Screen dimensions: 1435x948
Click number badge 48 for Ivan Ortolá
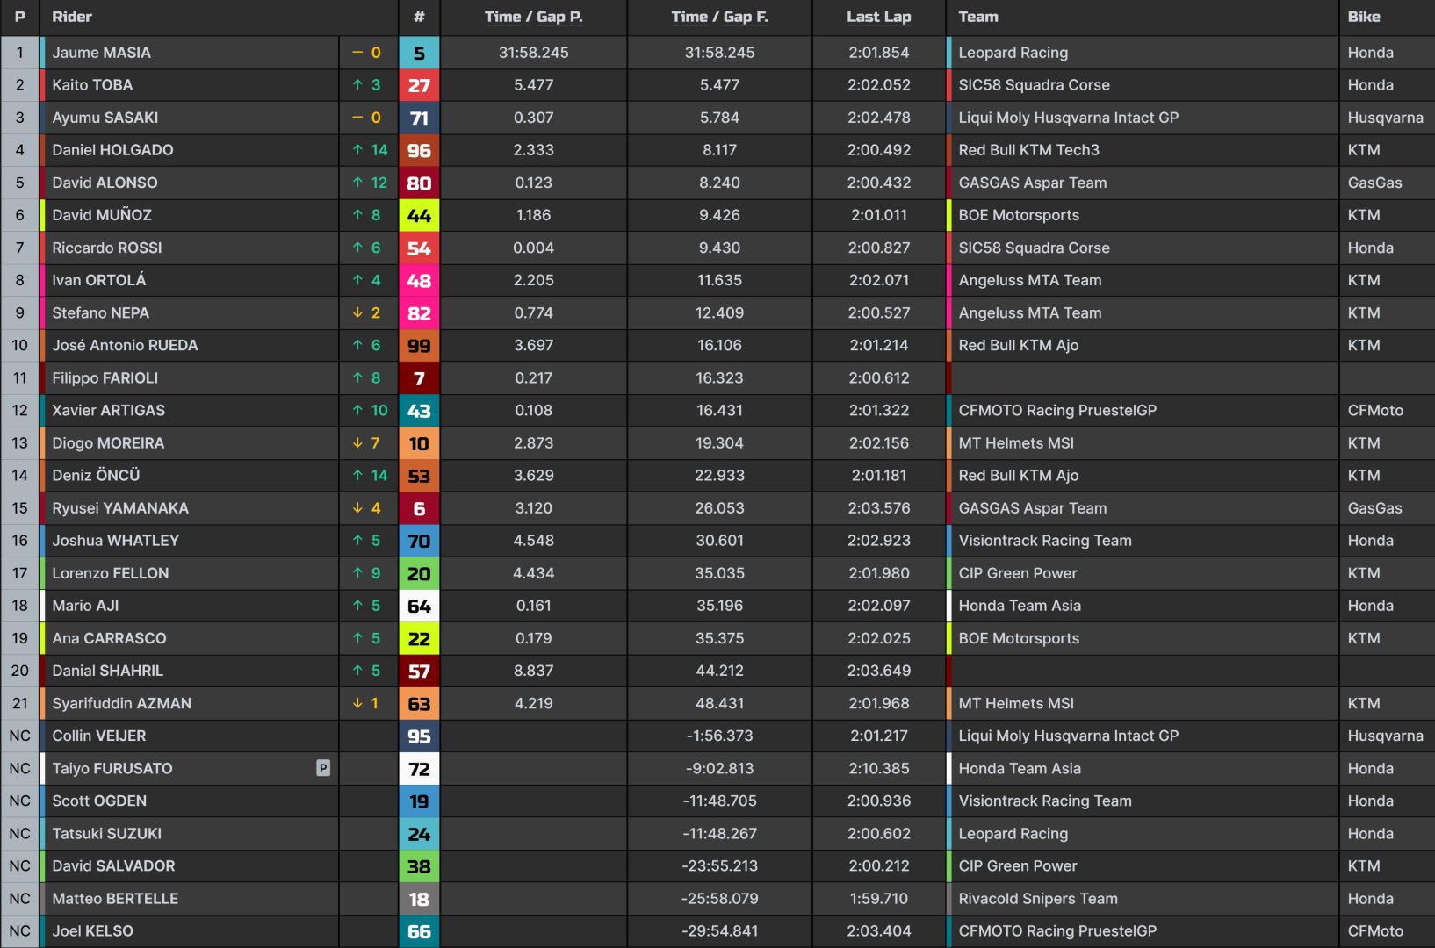click(419, 281)
